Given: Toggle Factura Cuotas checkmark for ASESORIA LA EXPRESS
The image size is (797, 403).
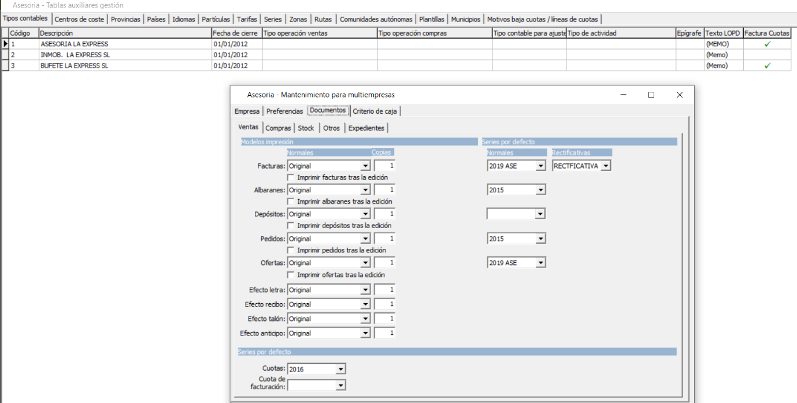Looking at the screenshot, I should point(767,44).
